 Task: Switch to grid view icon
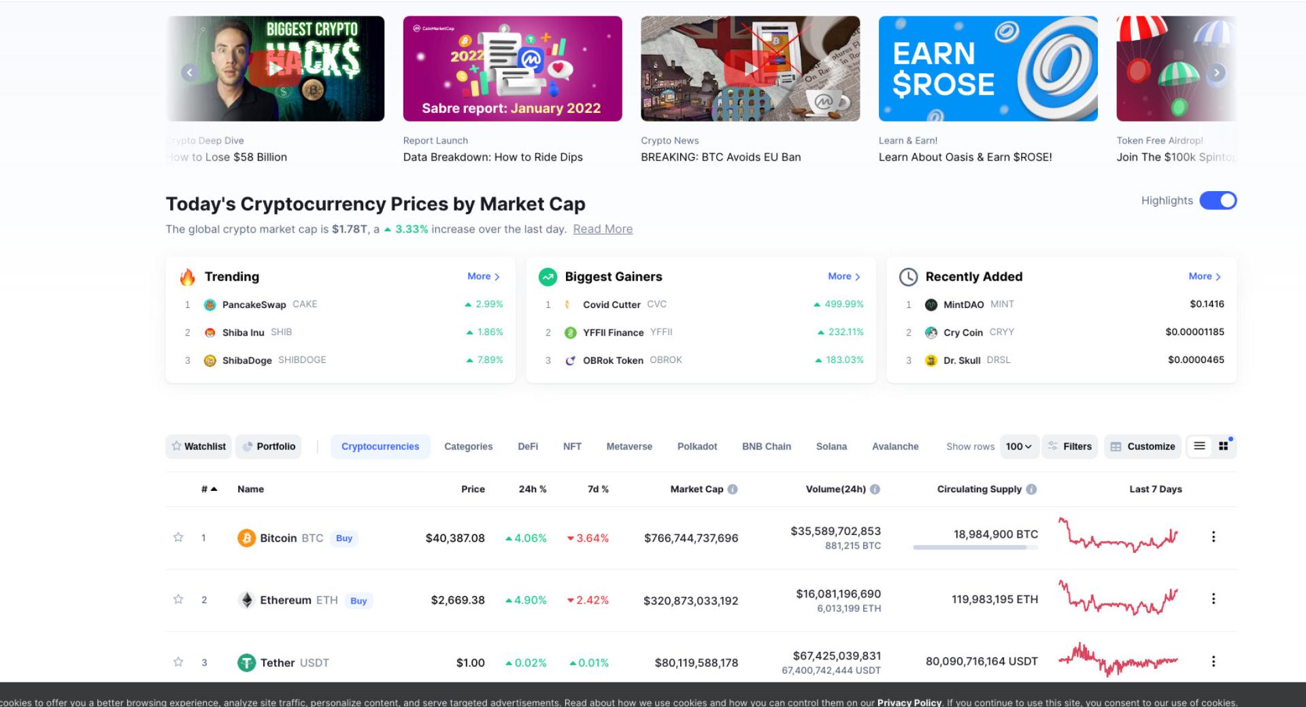click(1223, 446)
